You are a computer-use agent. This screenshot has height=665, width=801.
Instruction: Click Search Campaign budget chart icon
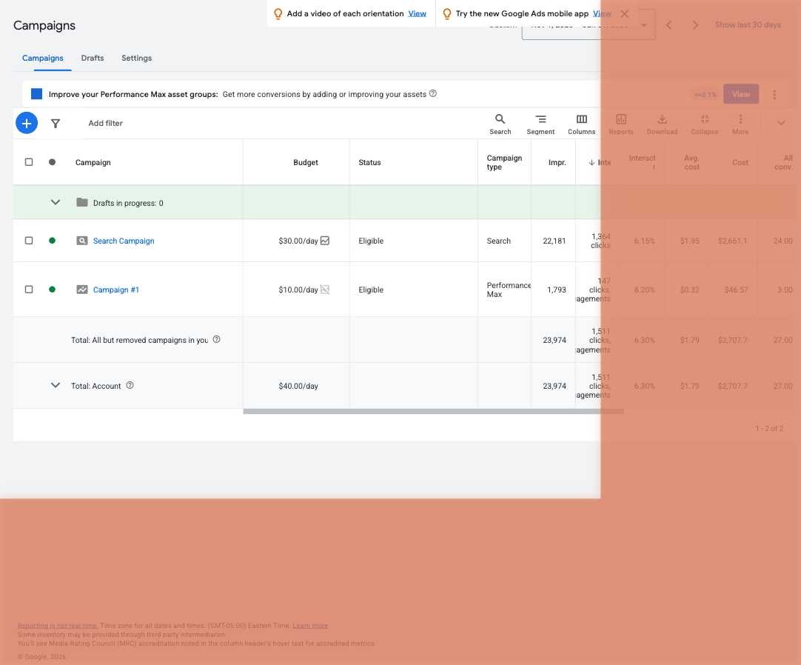(325, 241)
